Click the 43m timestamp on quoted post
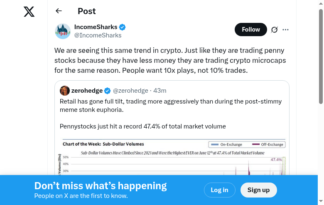This screenshot has height=205, width=324. pyautogui.click(x=160, y=91)
